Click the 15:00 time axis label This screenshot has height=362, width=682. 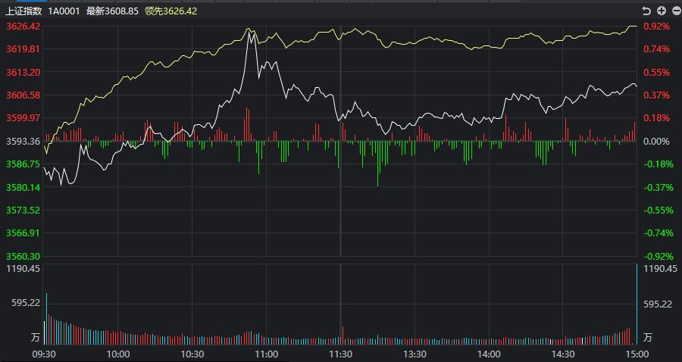click(637, 354)
